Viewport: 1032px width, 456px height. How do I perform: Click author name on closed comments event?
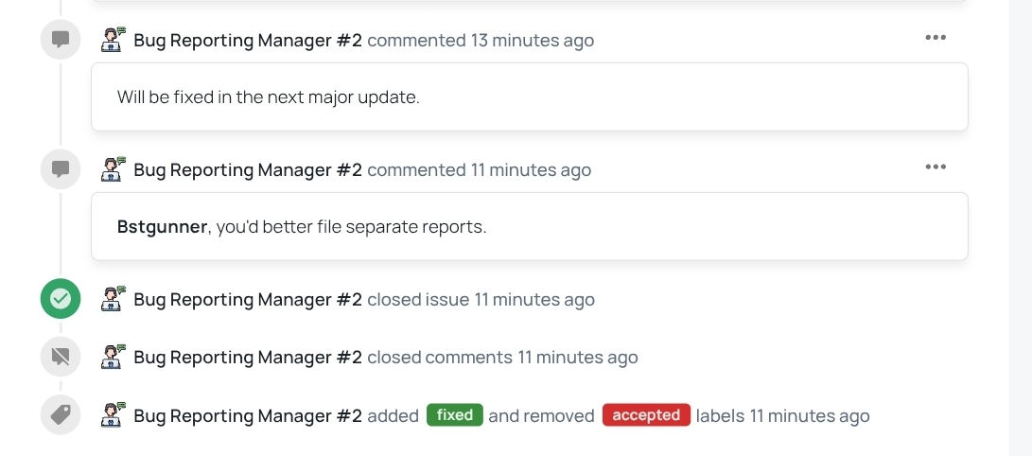tap(248, 358)
